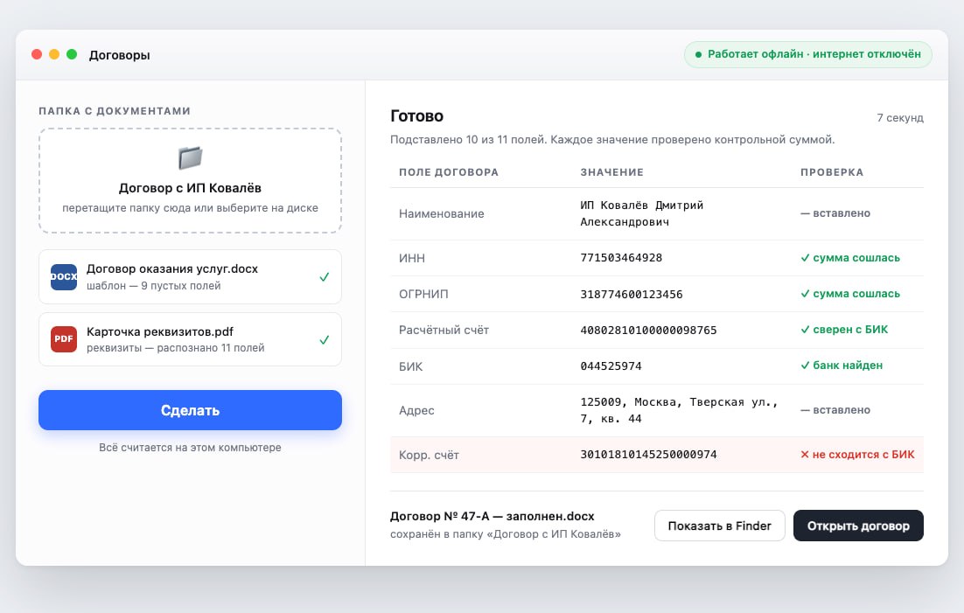This screenshot has height=613, width=964.
Task: Click the blue DOCX file icon
Action: (x=64, y=276)
